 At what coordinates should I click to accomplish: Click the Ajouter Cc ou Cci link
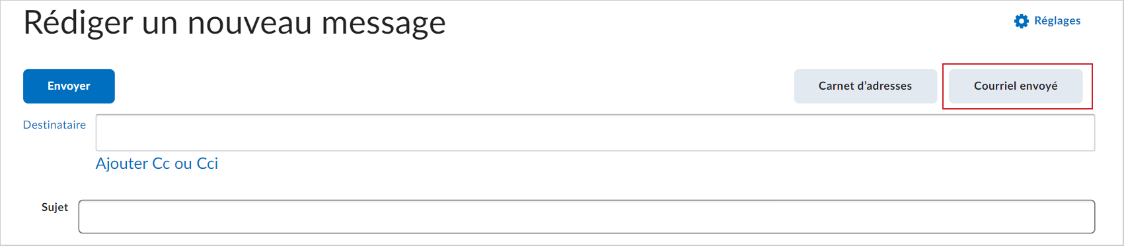pyautogui.click(x=157, y=164)
